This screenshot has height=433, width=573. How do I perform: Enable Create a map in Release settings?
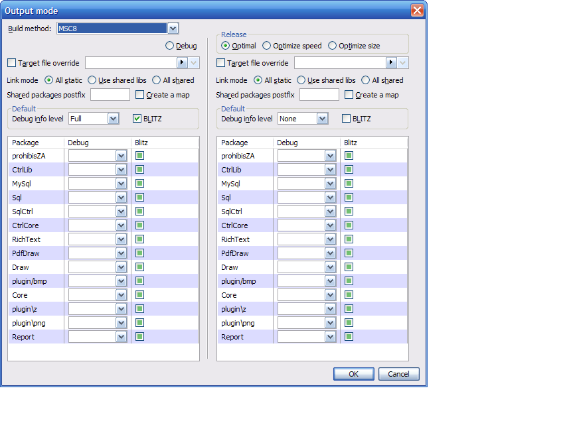[349, 95]
